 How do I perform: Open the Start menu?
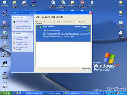[6, 93]
